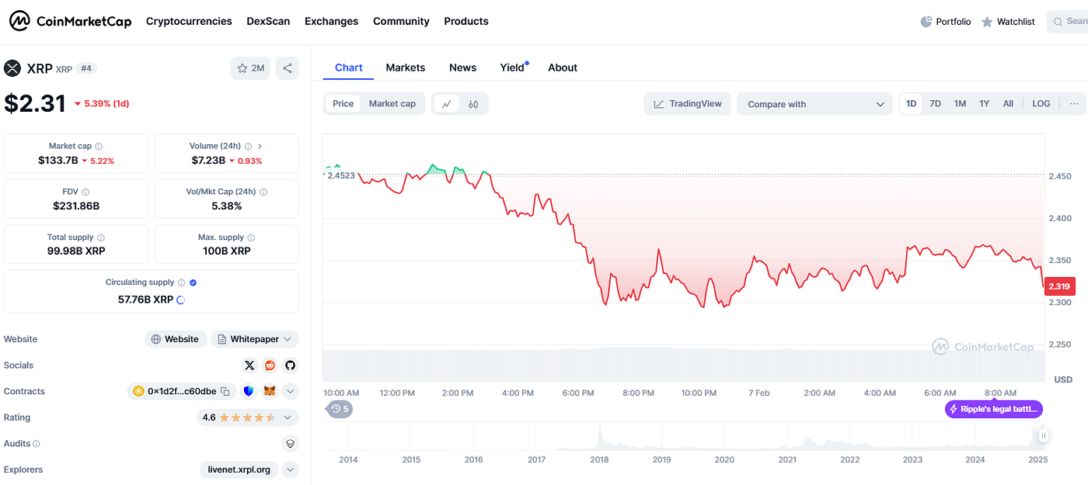
Task: Select the Price toggle
Action: tap(343, 104)
